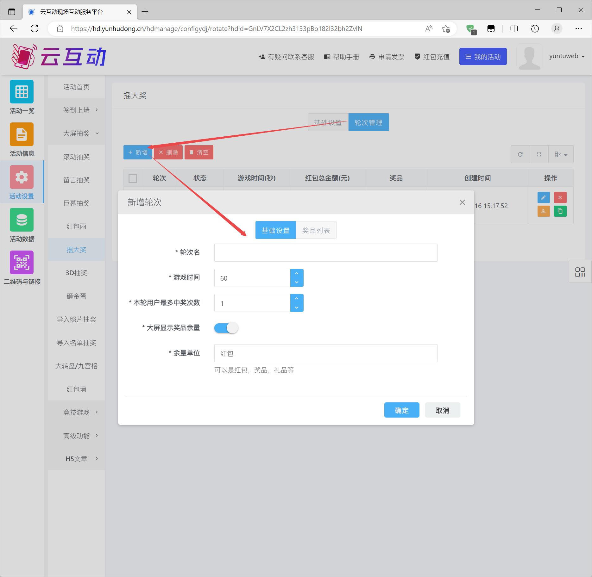Check the select-all checkbox in table header
This screenshot has width=592, height=577.
[133, 178]
